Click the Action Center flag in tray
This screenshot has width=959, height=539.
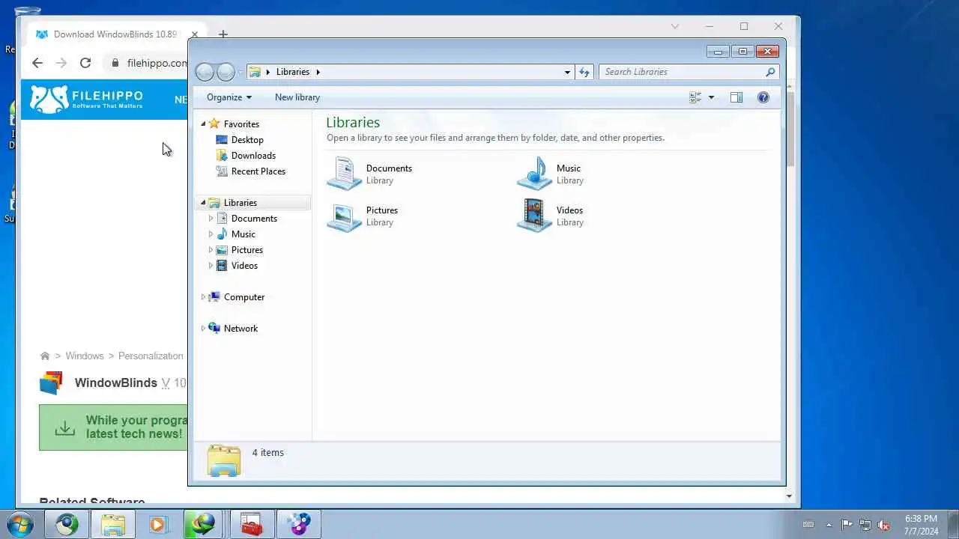847,525
